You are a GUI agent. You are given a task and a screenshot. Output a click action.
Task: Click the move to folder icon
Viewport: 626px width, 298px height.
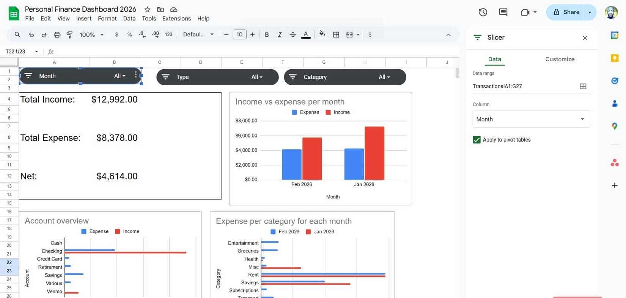[160, 9]
